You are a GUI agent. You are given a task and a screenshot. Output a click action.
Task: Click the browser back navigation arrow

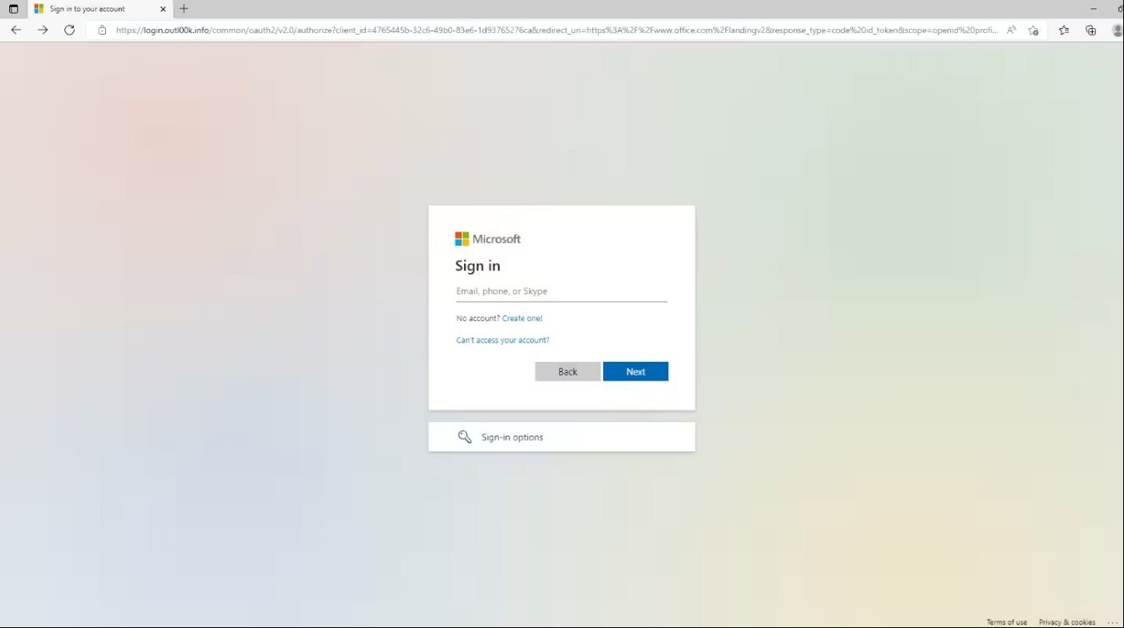(15, 30)
